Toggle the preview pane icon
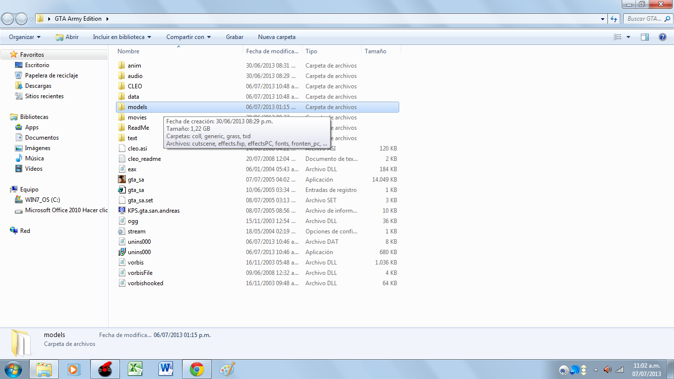 (645, 37)
